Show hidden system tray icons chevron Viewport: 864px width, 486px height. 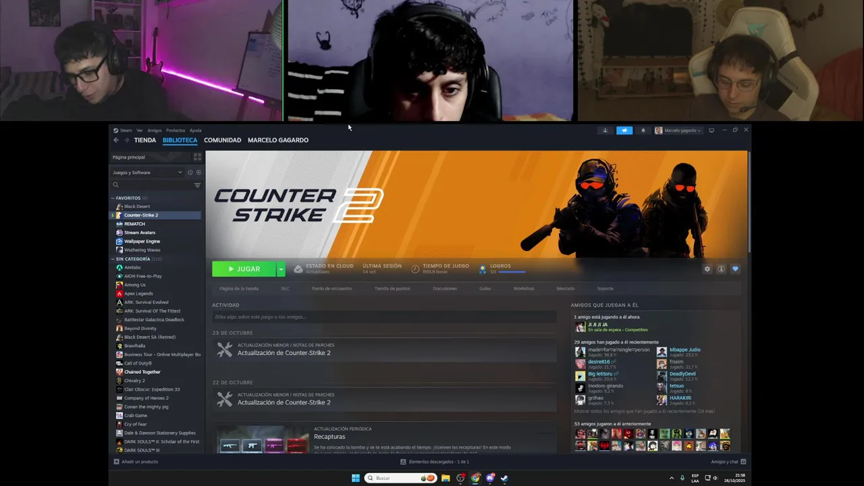point(672,478)
